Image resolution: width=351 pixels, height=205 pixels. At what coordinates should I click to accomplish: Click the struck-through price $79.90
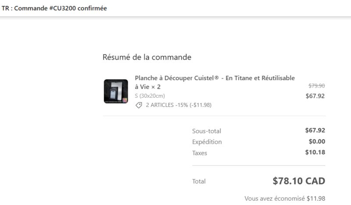[316, 85]
